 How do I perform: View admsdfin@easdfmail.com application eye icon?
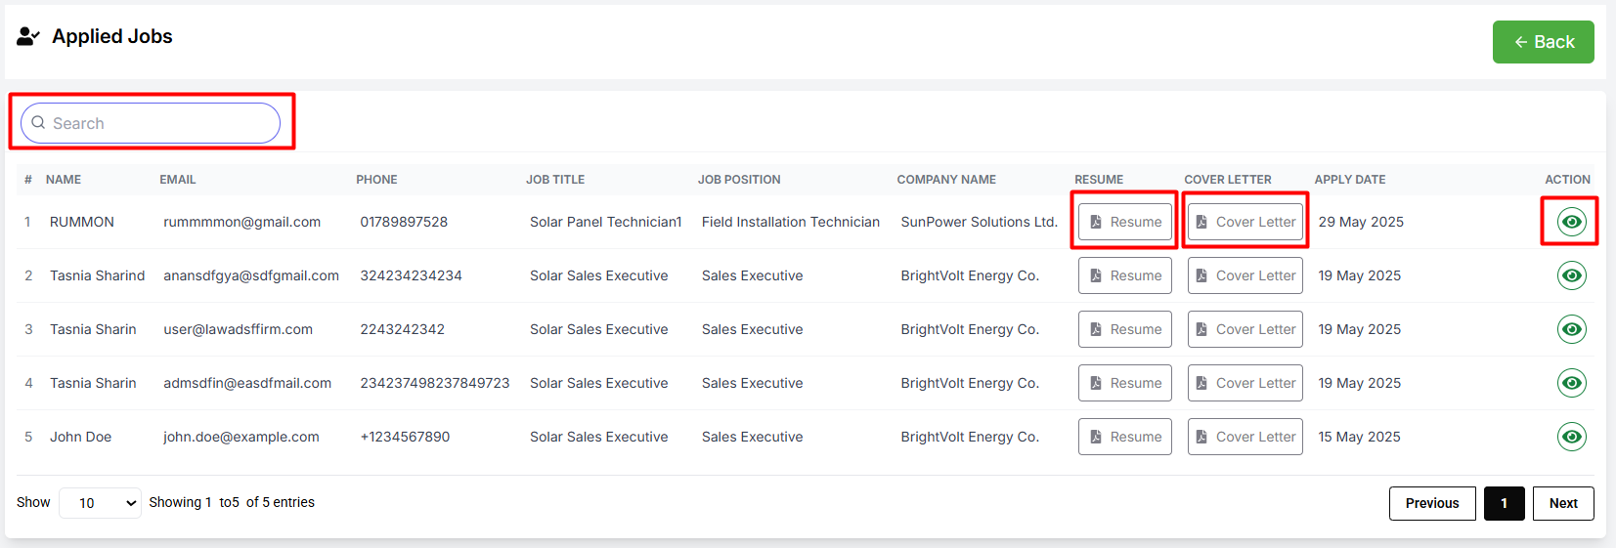(x=1571, y=383)
